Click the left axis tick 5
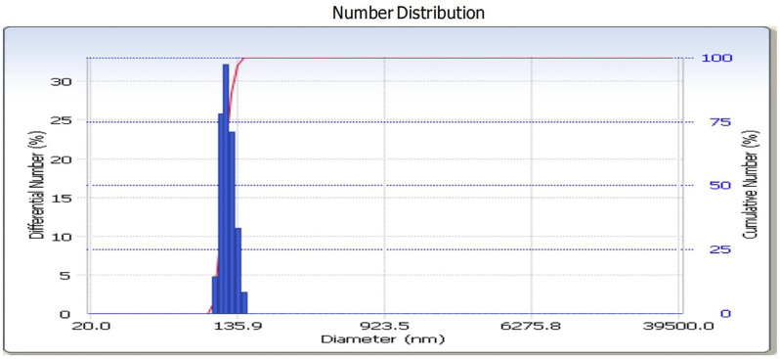The width and height of the screenshot is (780, 359). pyautogui.click(x=66, y=275)
